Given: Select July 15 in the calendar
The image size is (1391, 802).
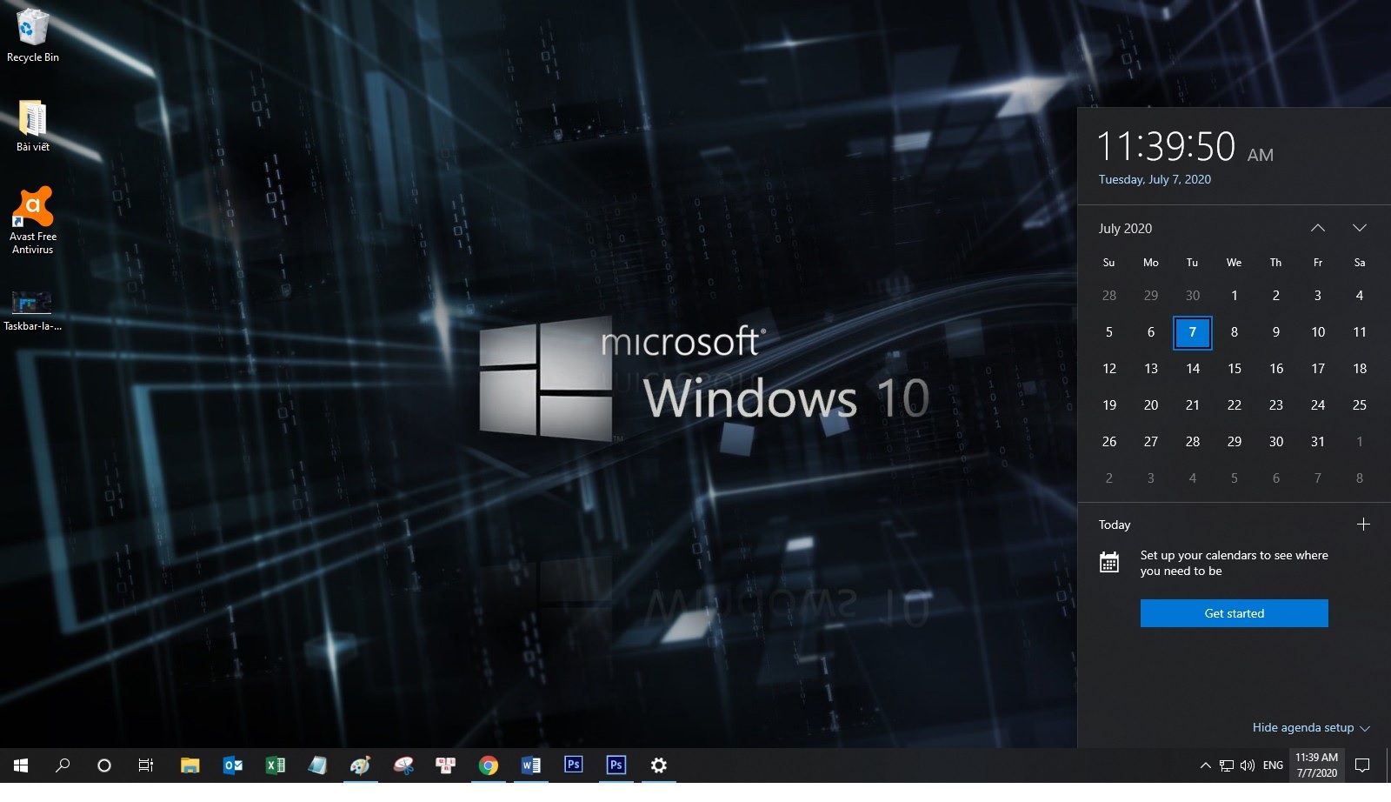Looking at the screenshot, I should 1235,369.
